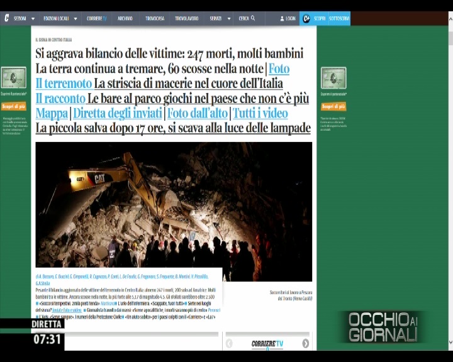Open the Foto dall'alto link
The width and height of the screenshot is (453, 362).
coord(198,113)
